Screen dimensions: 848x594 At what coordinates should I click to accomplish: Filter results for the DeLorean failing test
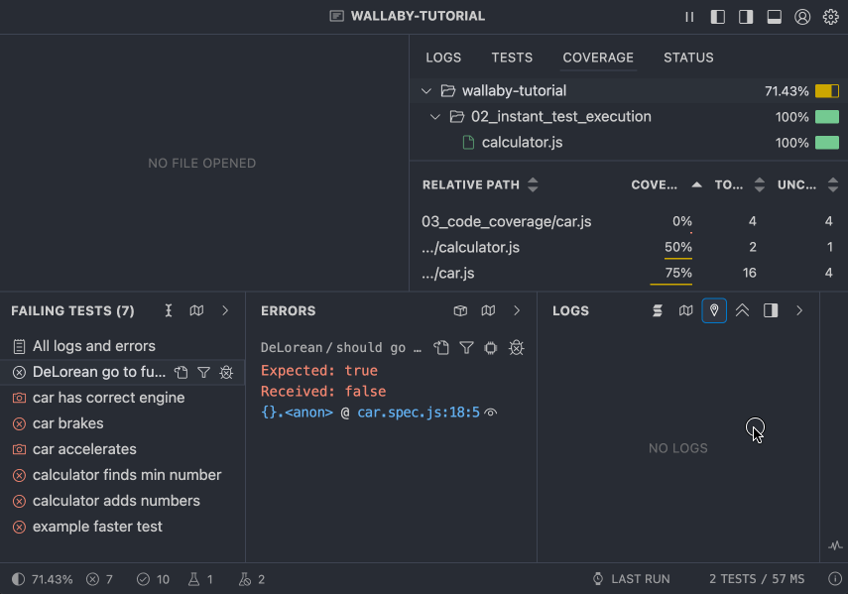click(201, 371)
